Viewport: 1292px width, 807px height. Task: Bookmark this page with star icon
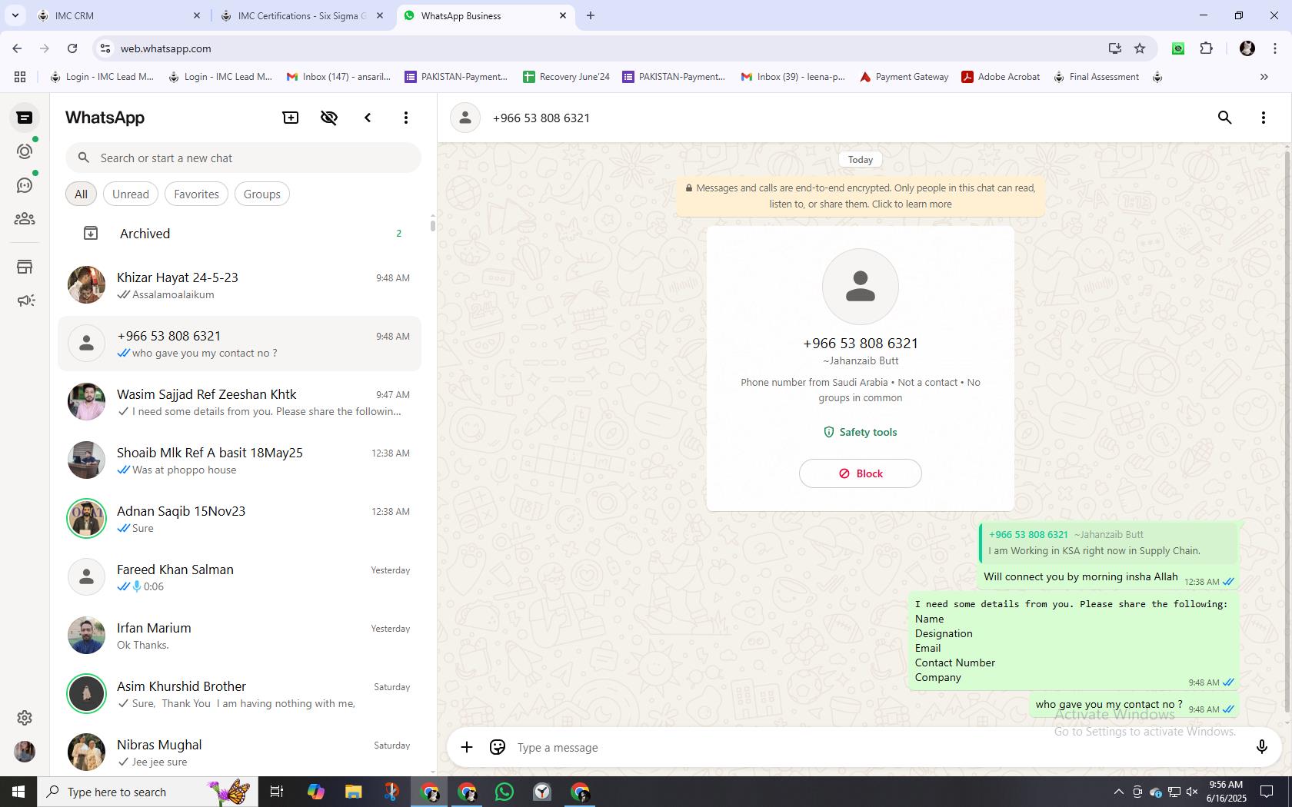tap(1140, 48)
